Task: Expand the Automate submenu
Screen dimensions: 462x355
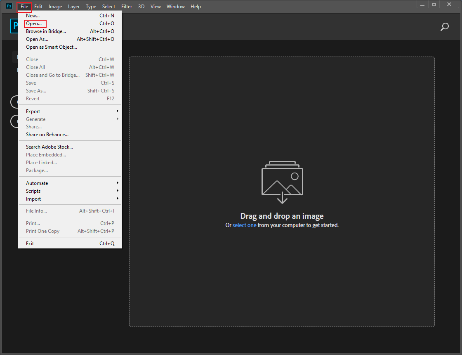Action: coord(37,182)
